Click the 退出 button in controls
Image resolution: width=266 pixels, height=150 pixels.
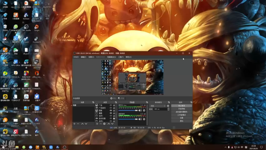pos(182,121)
